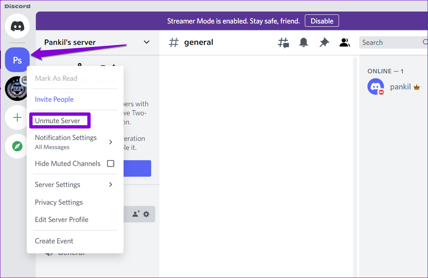Click the server owner crown icon
The width and height of the screenshot is (428, 278).
pos(416,87)
